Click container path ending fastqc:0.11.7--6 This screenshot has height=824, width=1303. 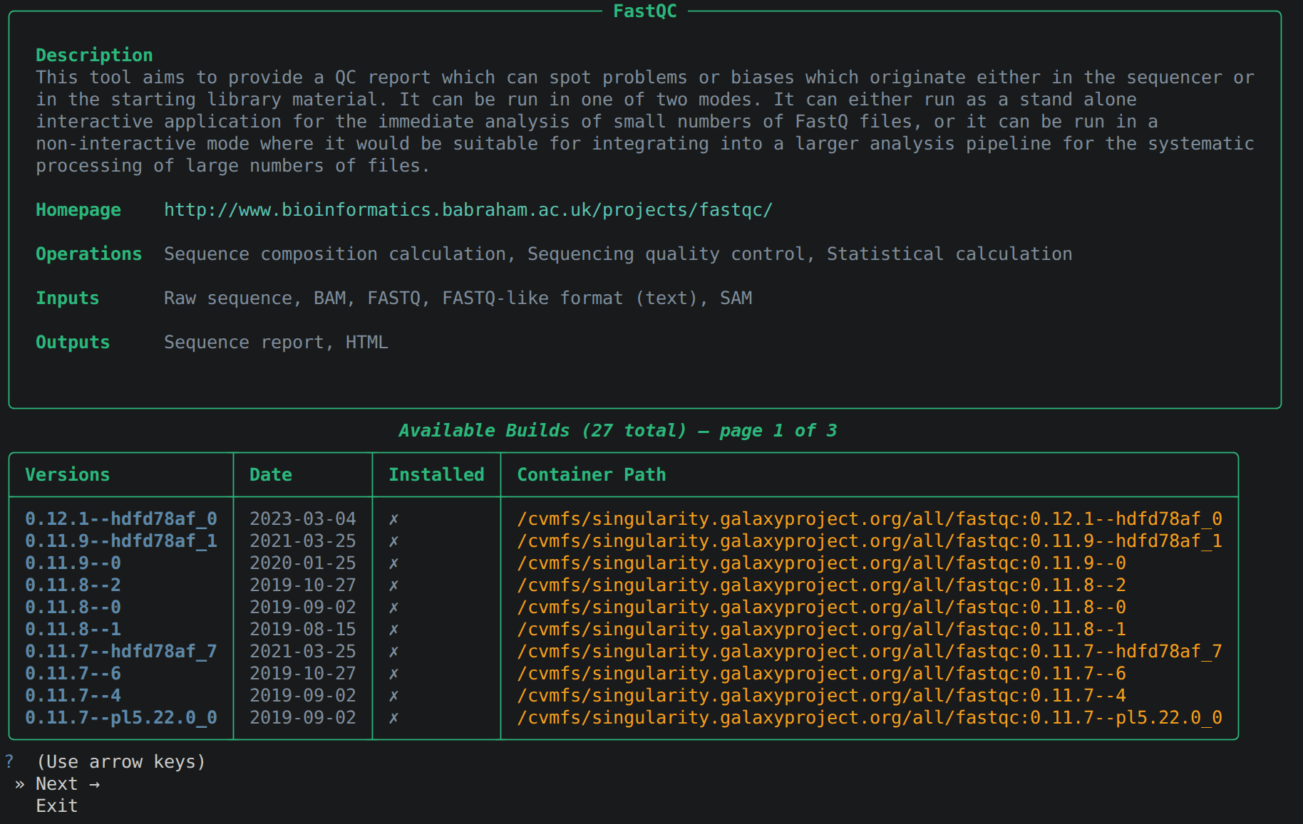[821, 674]
